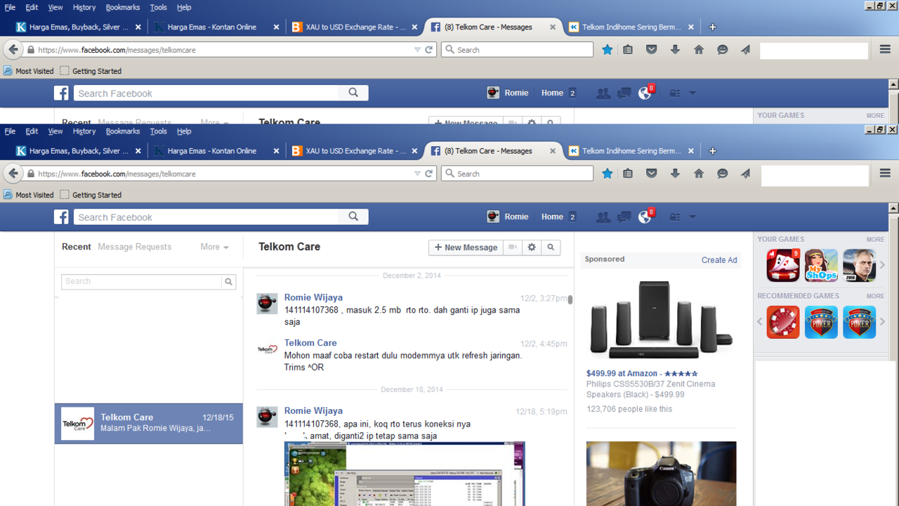The image size is (899, 506).
Task: Search within the Telkom Care conversation
Action: (x=551, y=247)
